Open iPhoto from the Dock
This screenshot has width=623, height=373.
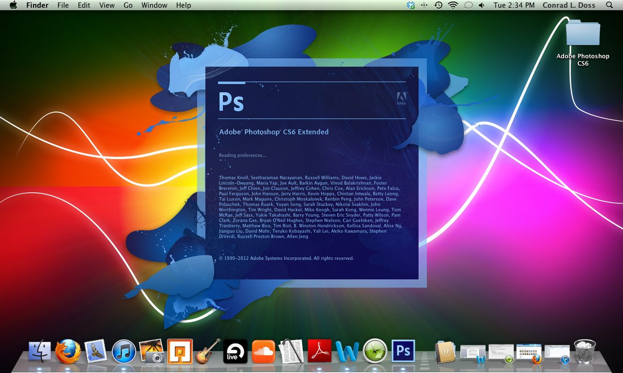click(152, 351)
